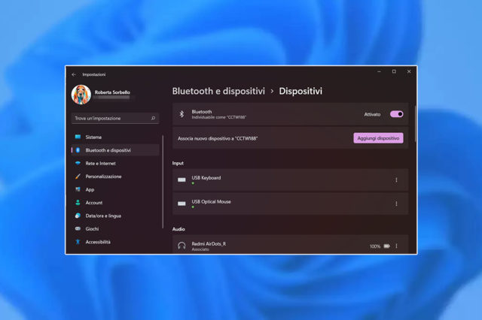This screenshot has width=482, height=320.
Task: Click the Sistema monitor icon
Action: (x=78, y=137)
